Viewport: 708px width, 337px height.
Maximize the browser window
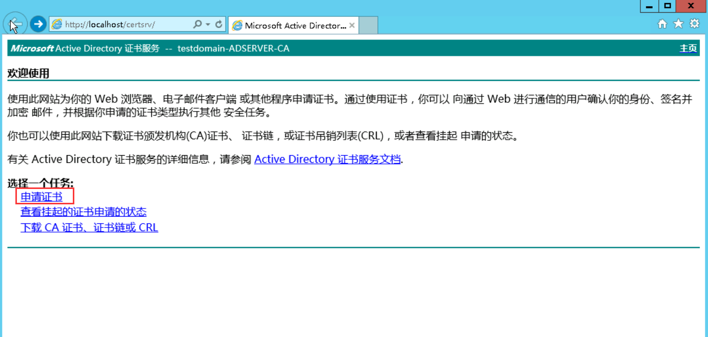[x=667, y=6]
